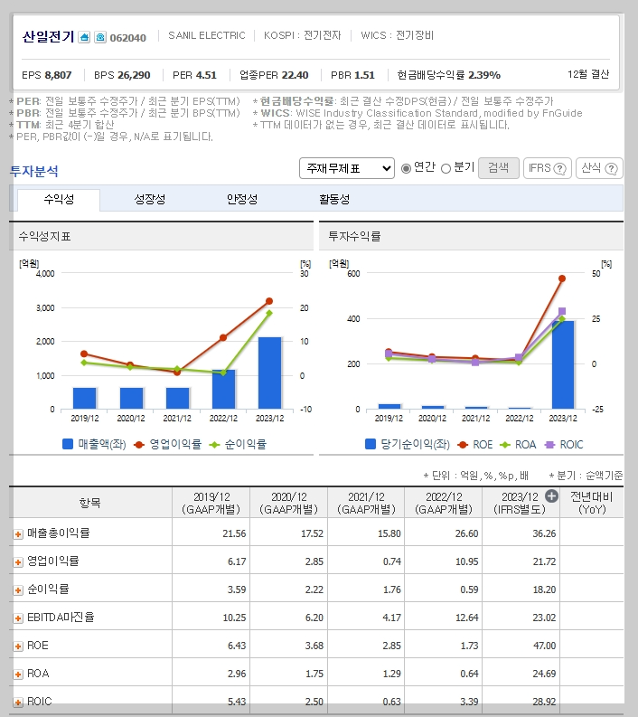638x717 pixels.
Task: Click the 23.02 EBITDA마진율 value
Action: [544, 618]
